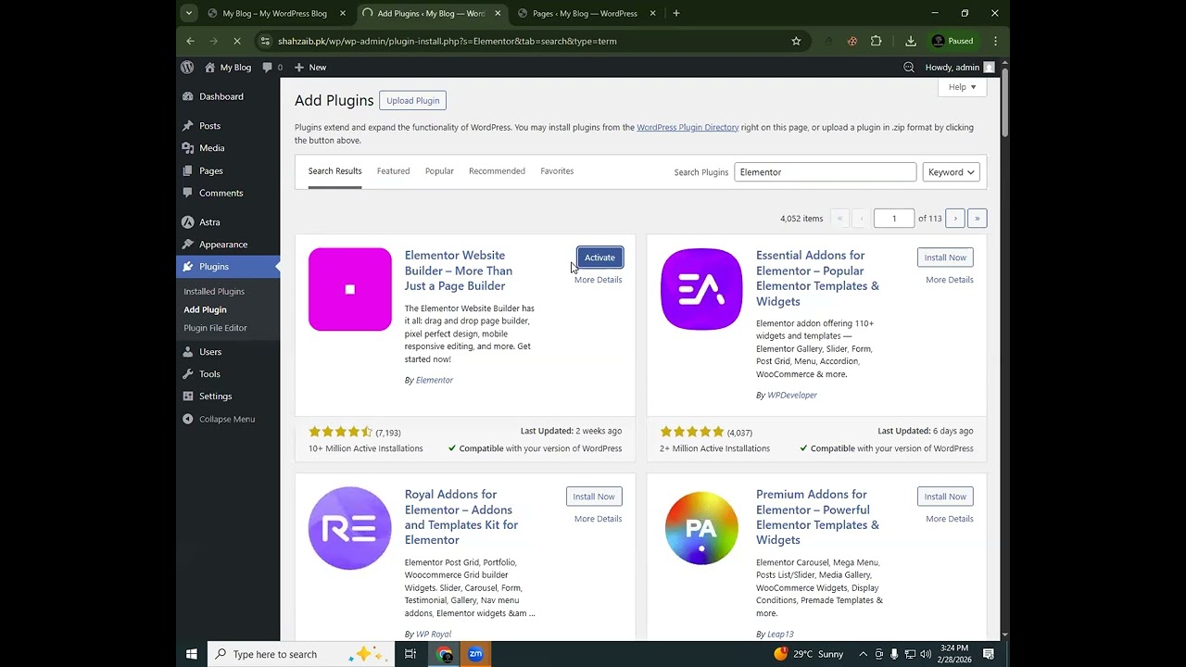
Task: Show hidden system tray icons
Action: point(863,654)
